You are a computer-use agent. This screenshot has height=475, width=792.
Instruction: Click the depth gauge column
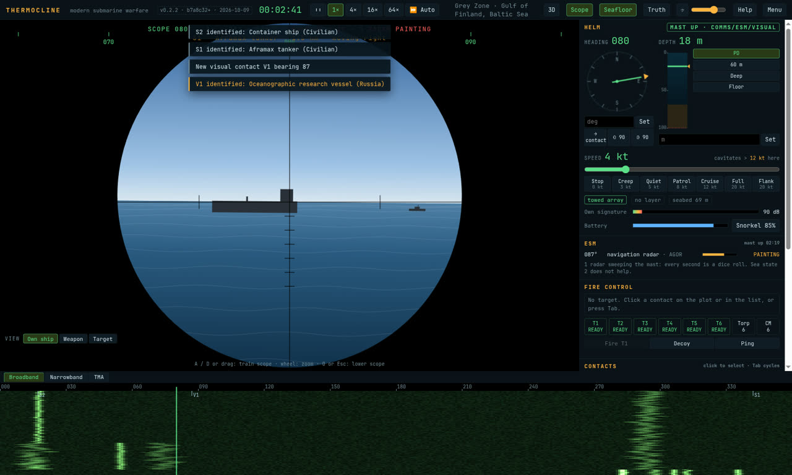pos(677,90)
